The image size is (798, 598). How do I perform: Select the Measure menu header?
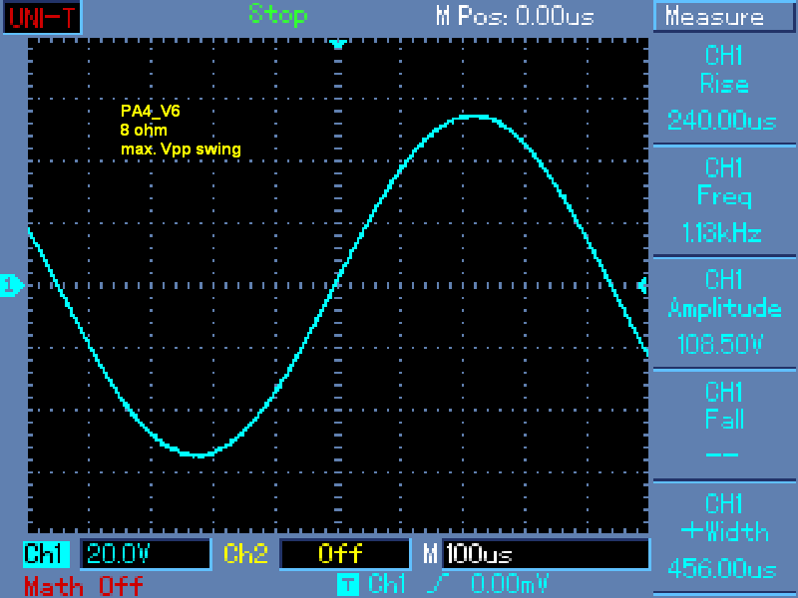click(x=725, y=17)
